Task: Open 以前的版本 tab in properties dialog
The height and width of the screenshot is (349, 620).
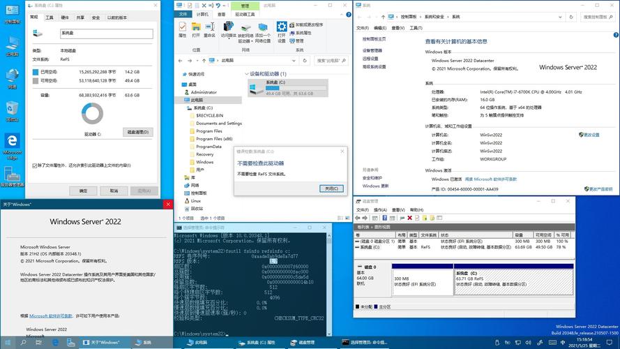Action: click(117, 17)
